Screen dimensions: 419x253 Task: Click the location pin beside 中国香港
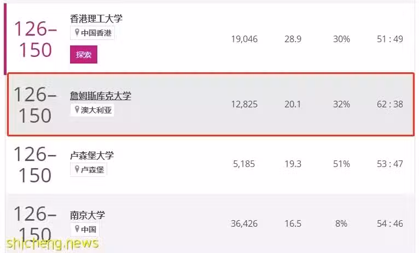[x=77, y=33]
